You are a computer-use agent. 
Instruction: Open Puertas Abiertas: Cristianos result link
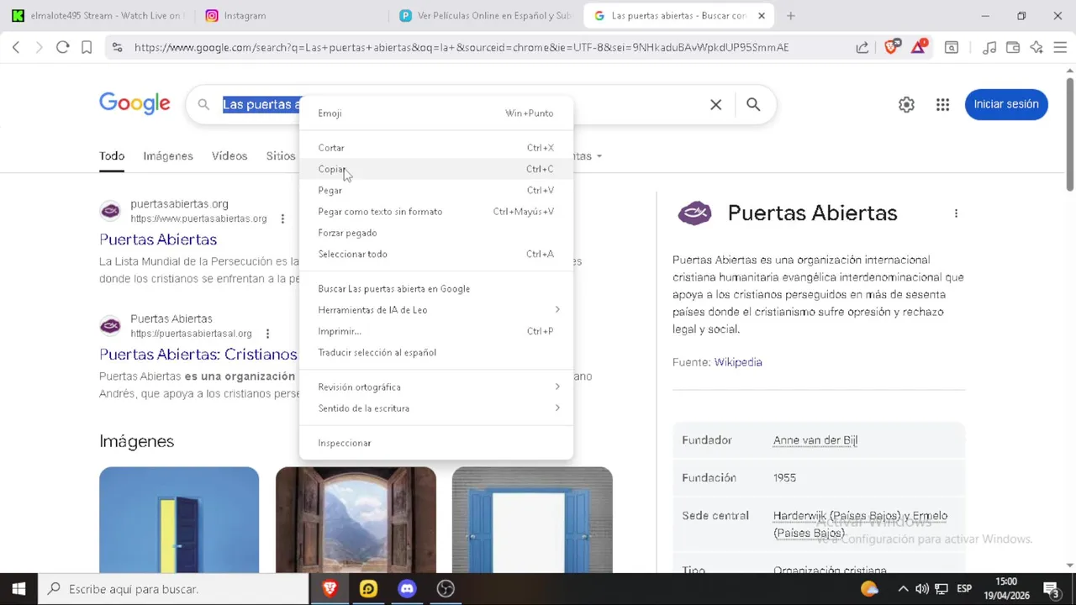coord(198,355)
